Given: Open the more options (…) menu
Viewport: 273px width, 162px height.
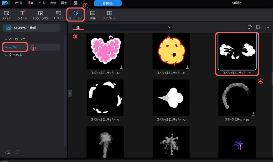Looking at the screenshot, I should [267, 27].
